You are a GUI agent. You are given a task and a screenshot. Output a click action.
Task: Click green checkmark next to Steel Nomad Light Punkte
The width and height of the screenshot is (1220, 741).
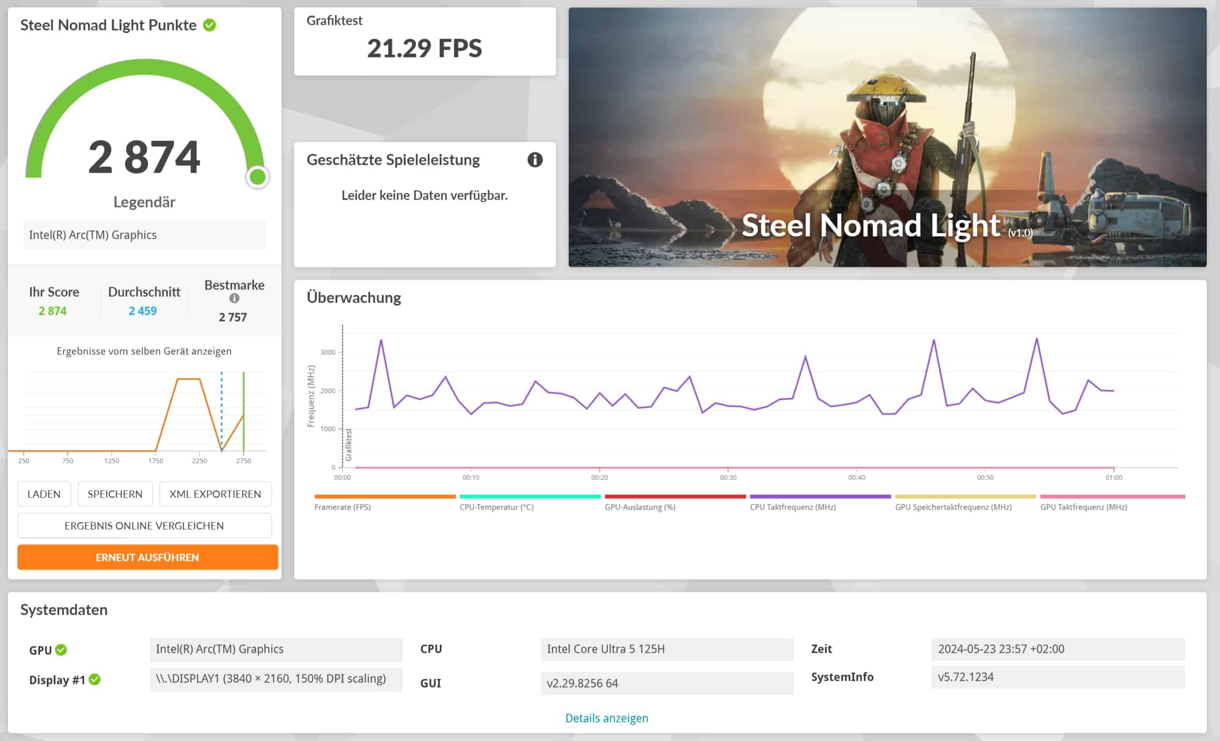coord(209,25)
